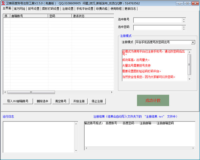Click the text 需要设置图形验证码打码平台
The width and height of the screenshot is (200, 160).
pos(141,71)
